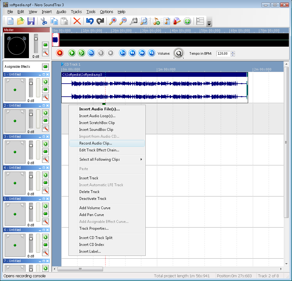Click the surround pan area of track 1 - Untitled
This screenshot has height=281, width=292.
coord(15,90)
